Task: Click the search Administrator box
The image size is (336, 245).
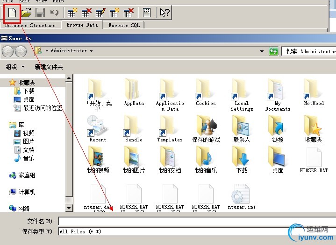Action: click(x=308, y=51)
